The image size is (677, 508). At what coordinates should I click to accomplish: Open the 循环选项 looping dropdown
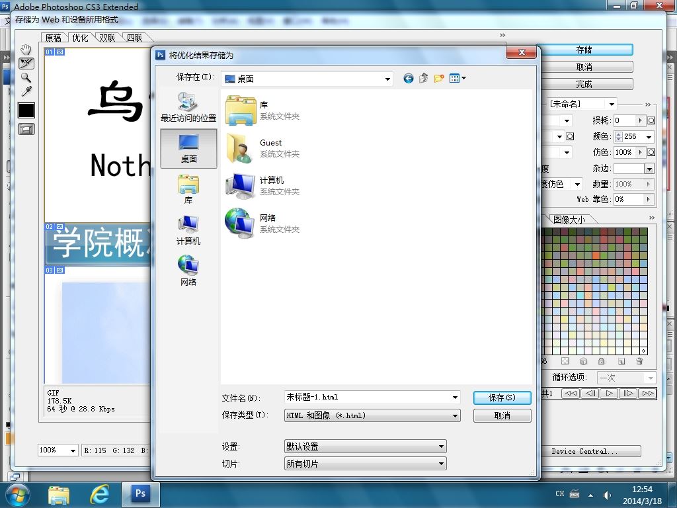point(627,378)
